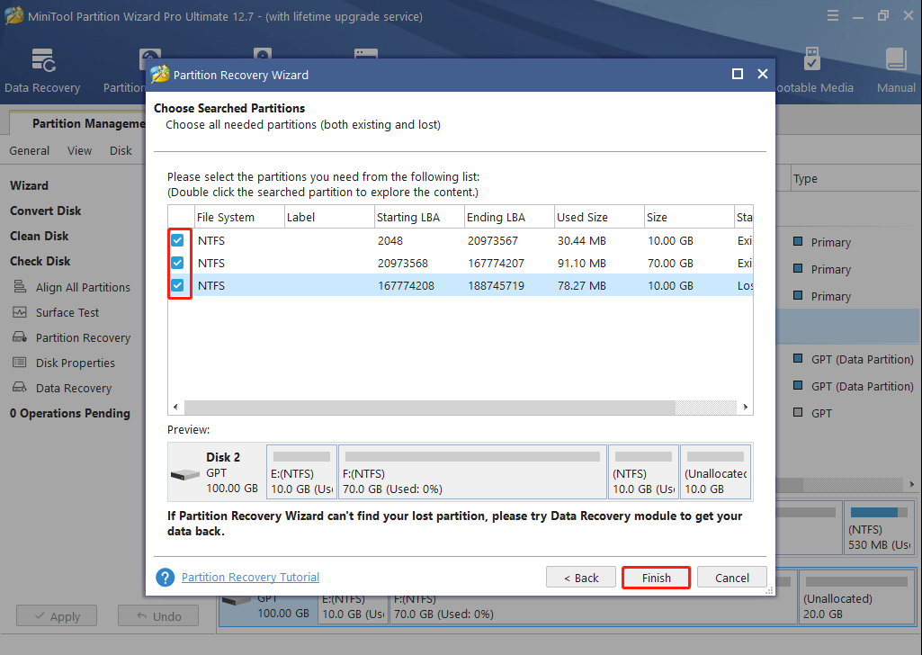This screenshot has height=655, width=922.
Task: Select the F: NTFS partition in the preview
Action: (471, 471)
